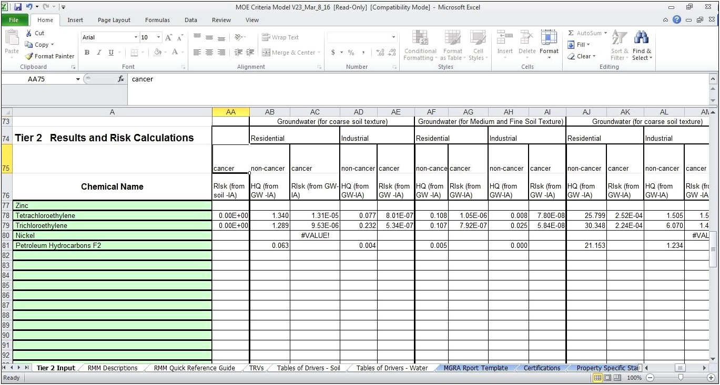Open Microsoft Excel Help question mark
This screenshot has width=720, height=385.
pos(677,20)
